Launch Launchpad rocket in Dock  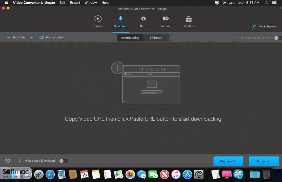point(39,174)
